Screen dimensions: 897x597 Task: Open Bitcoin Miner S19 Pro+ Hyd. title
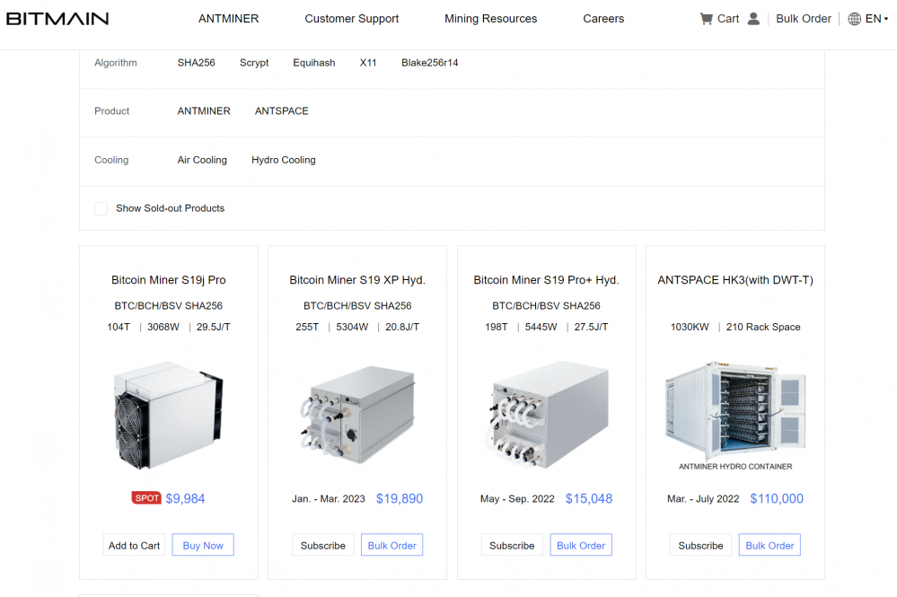[546, 280]
